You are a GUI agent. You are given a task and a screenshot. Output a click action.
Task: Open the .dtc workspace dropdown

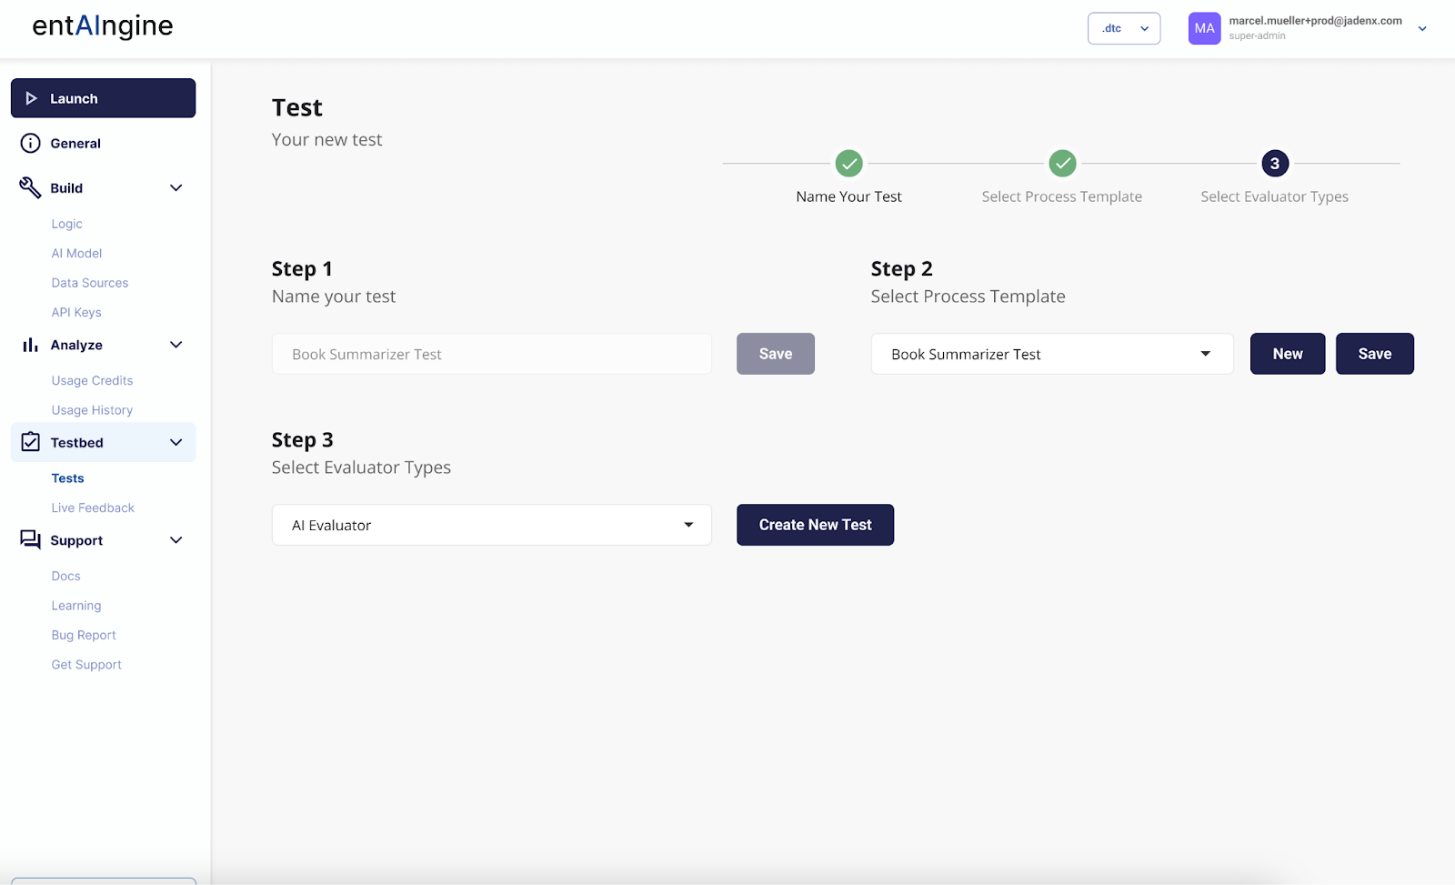coord(1124,28)
